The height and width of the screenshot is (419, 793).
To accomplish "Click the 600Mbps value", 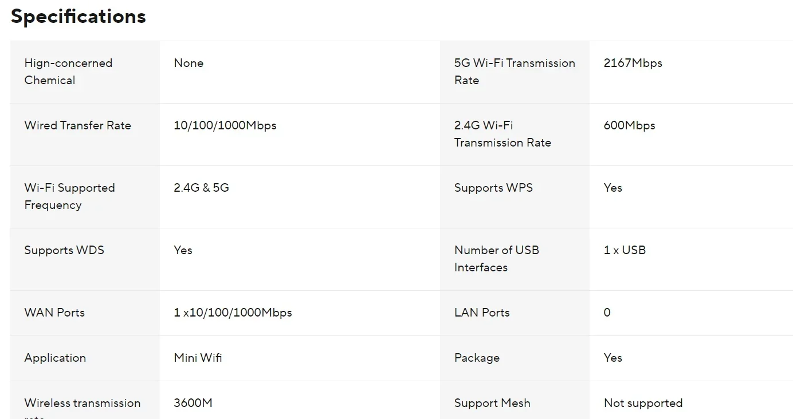I will pyautogui.click(x=629, y=125).
